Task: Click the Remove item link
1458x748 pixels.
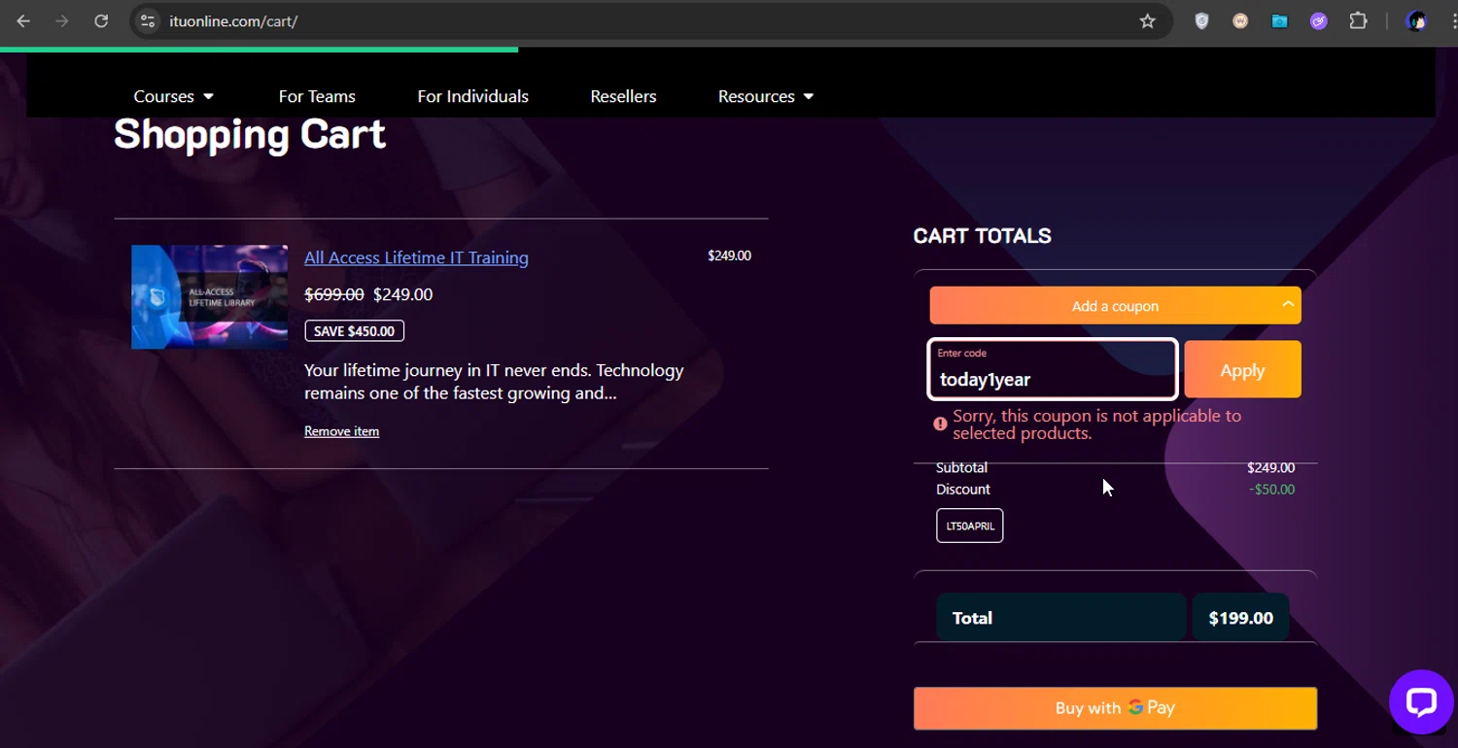Action: [341, 431]
